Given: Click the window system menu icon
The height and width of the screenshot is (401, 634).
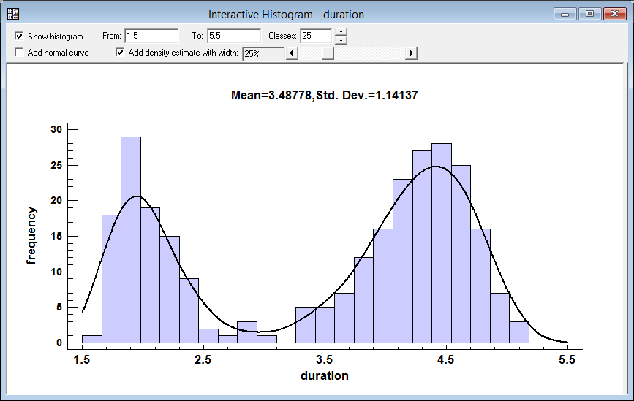Looking at the screenshot, I should pyautogui.click(x=13, y=14).
